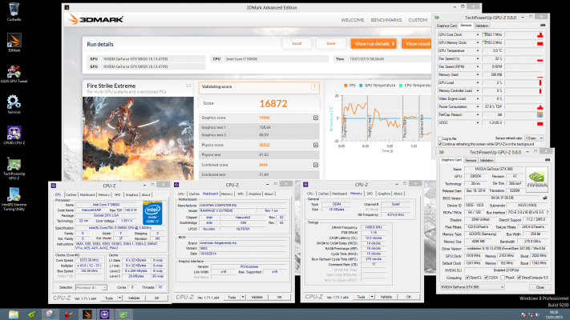Switch to BENCHMARKS tab in 3DMark
The width and height of the screenshot is (570, 320).
click(386, 20)
